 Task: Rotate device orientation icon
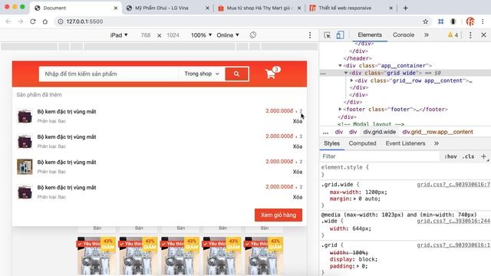point(253,35)
